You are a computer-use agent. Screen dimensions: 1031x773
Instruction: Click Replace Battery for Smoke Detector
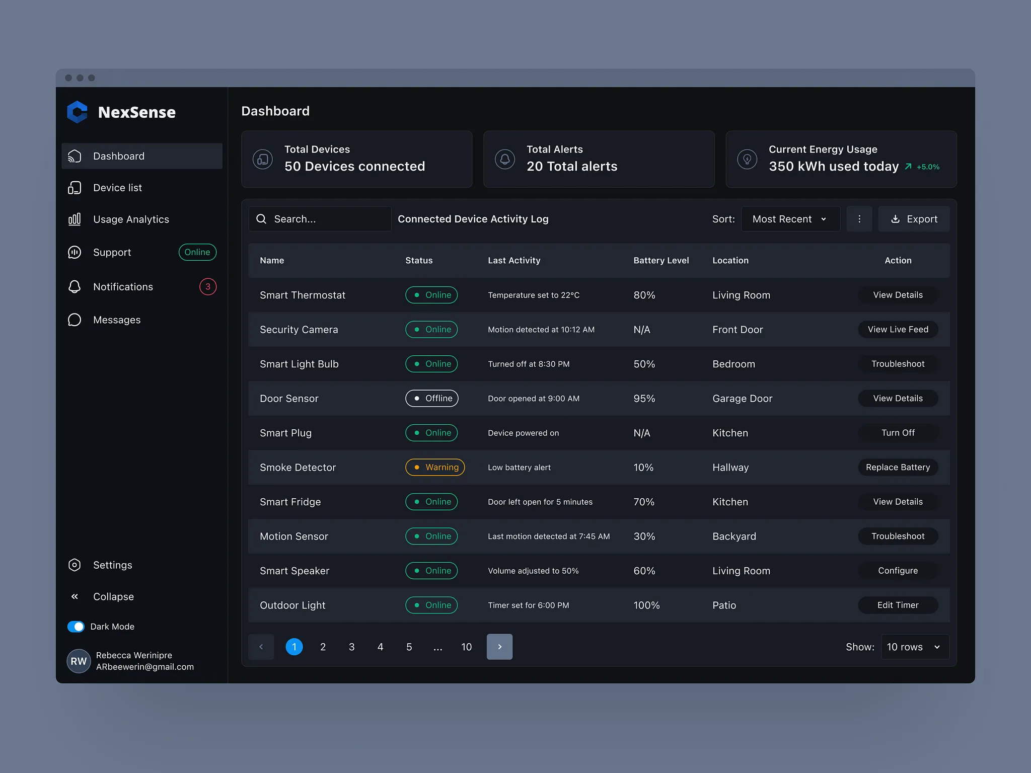(x=898, y=467)
